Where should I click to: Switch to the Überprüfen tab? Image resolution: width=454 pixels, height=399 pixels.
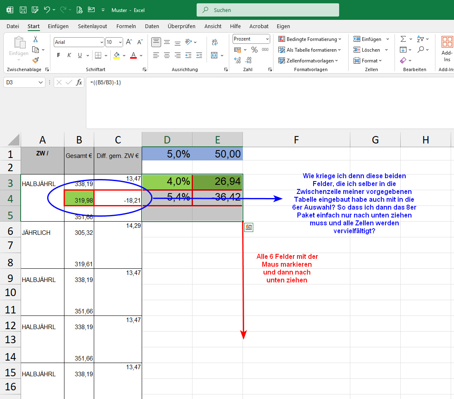tap(181, 26)
